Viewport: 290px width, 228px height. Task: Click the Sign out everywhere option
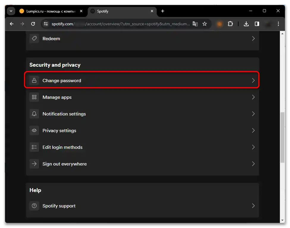tap(65, 164)
